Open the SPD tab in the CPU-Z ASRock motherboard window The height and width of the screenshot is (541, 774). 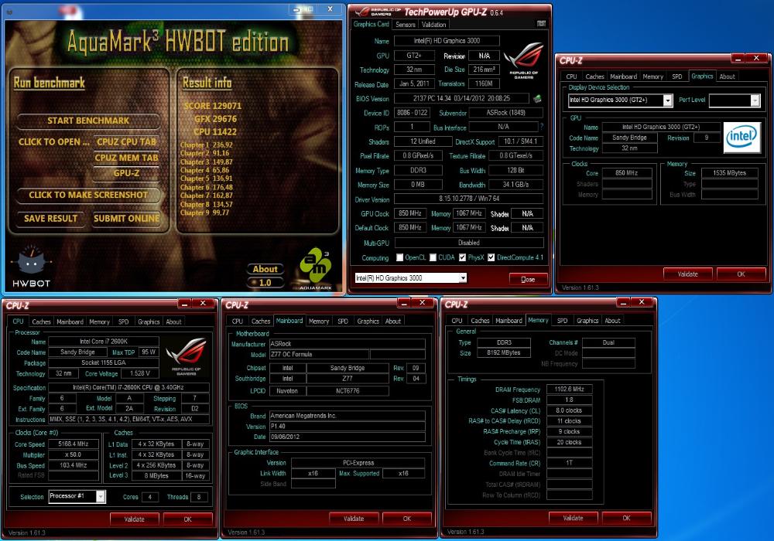(343, 322)
